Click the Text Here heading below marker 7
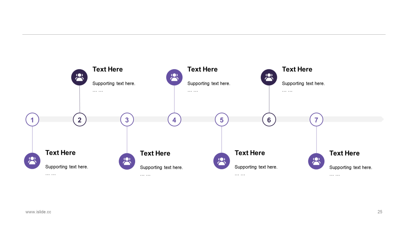Viewport: 408px width, 229px height. point(344,153)
